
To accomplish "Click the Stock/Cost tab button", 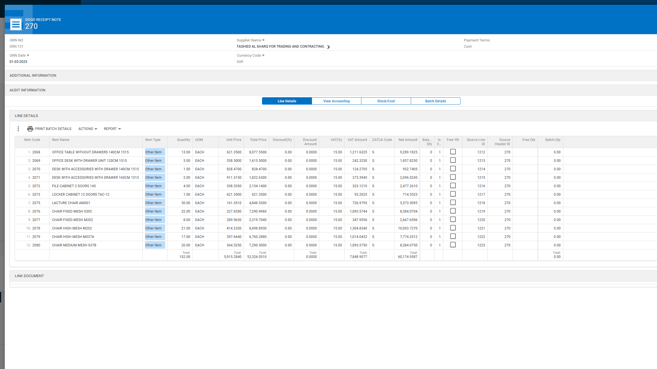I will point(386,101).
